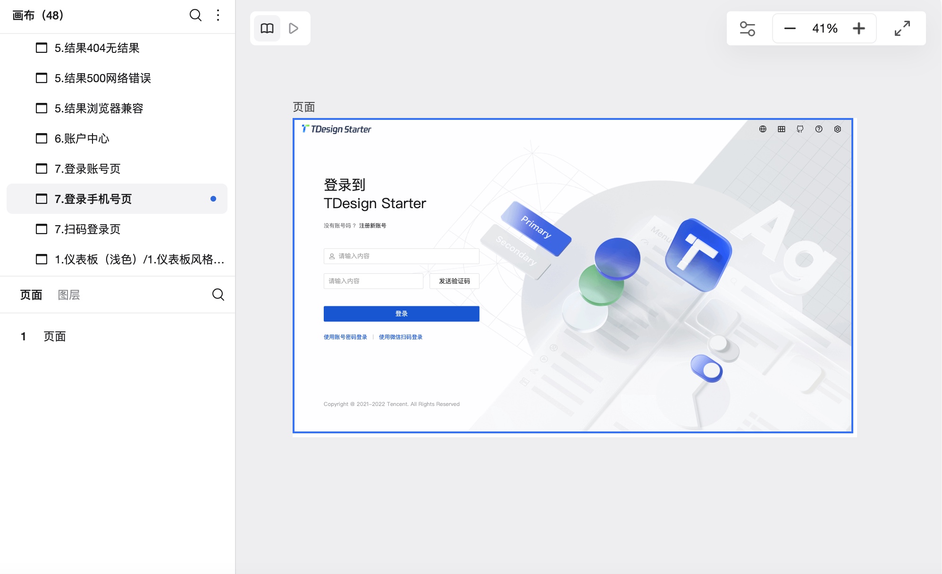Click the canvas search magnifier icon

[x=195, y=15]
